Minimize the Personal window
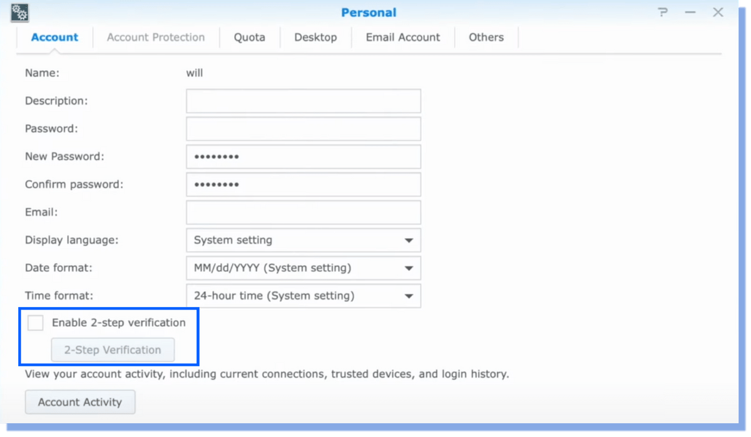 click(690, 13)
